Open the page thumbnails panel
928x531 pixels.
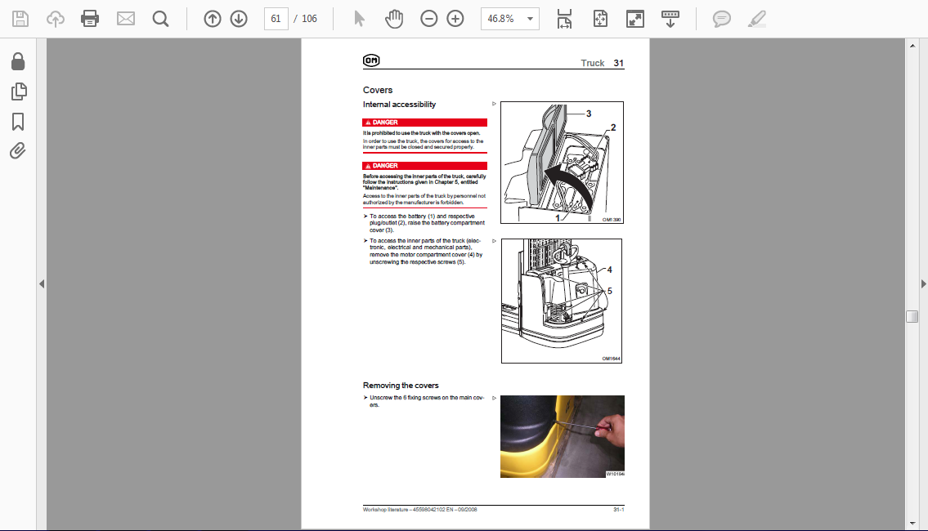point(18,91)
